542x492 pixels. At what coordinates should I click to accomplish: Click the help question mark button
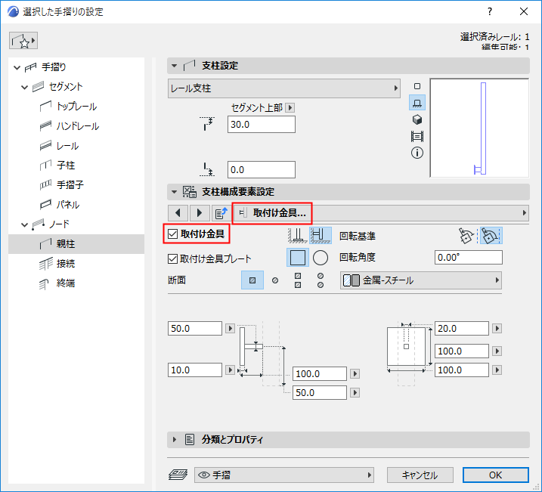(489, 11)
